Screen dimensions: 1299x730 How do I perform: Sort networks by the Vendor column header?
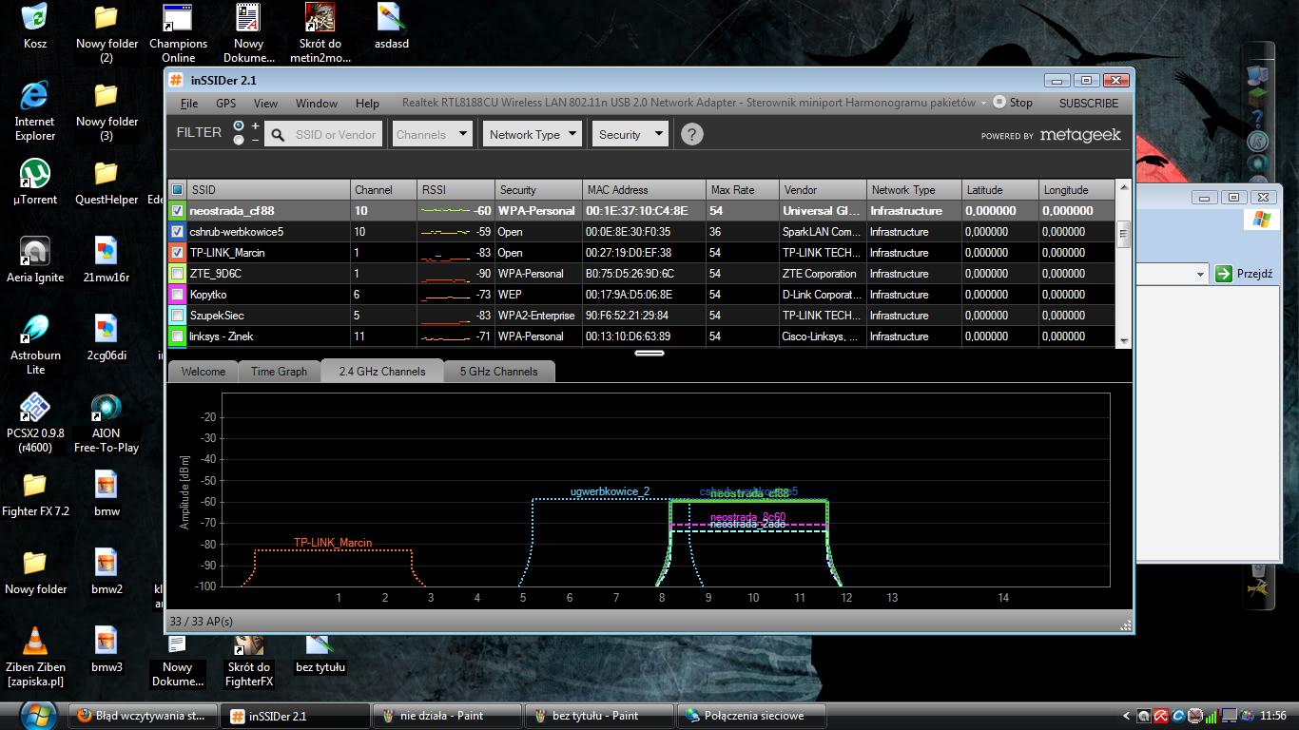(824, 190)
